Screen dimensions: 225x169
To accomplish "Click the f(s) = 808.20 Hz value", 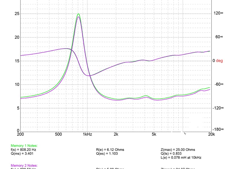I will point(23,150).
